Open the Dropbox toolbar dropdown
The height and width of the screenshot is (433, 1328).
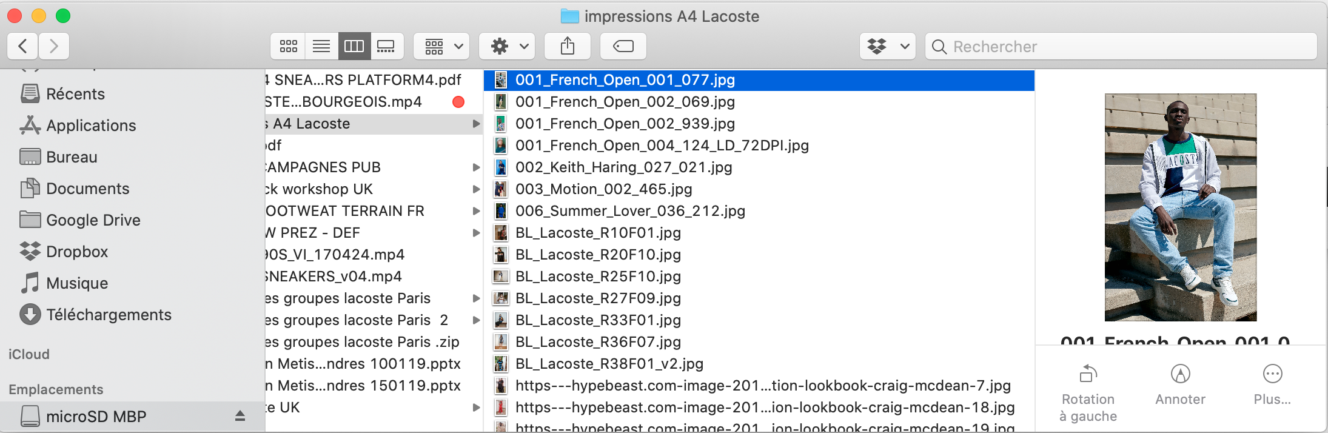[887, 46]
